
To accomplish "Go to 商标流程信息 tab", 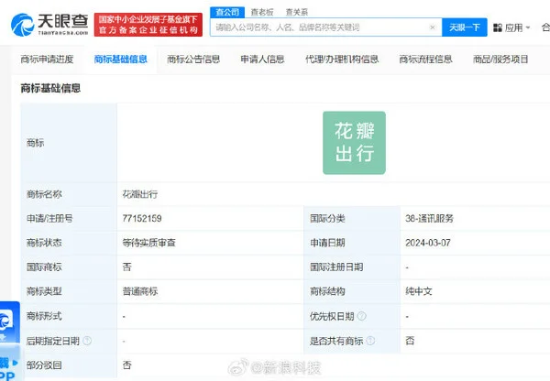I will coord(425,60).
